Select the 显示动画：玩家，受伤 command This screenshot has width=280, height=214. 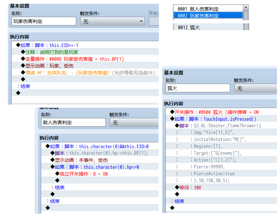(85, 66)
